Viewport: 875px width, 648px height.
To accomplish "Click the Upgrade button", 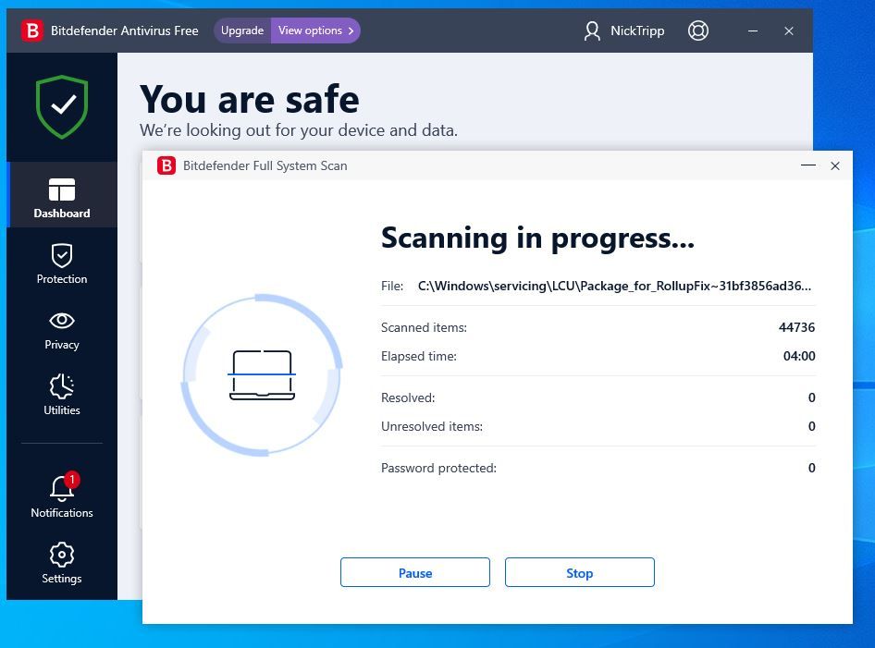I will (241, 31).
